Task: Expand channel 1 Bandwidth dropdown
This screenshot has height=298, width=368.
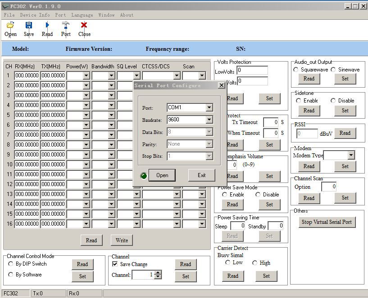Action: coord(111,76)
